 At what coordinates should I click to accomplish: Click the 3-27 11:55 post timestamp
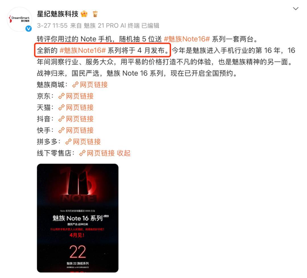[52, 26]
